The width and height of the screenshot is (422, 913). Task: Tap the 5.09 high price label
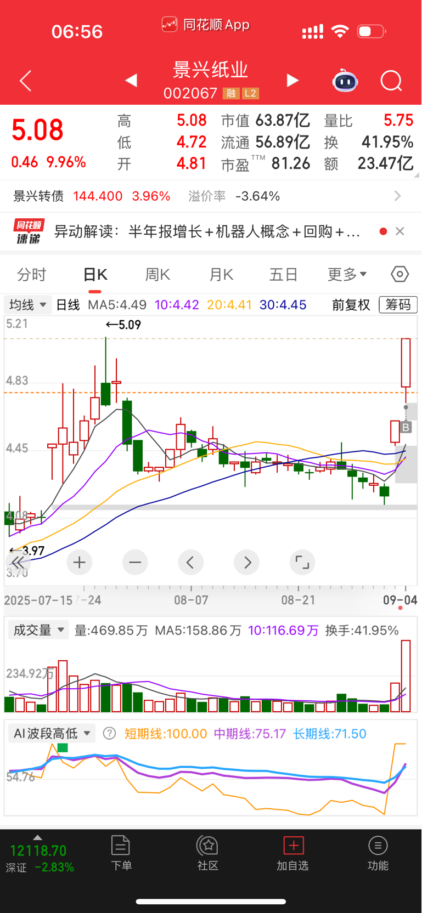pyautogui.click(x=123, y=325)
